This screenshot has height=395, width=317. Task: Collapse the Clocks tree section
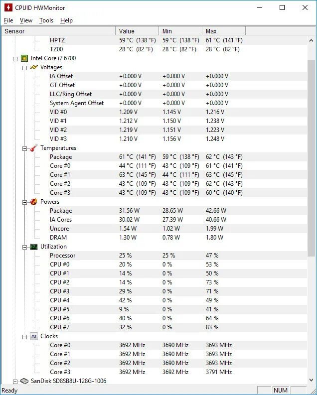click(24, 337)
